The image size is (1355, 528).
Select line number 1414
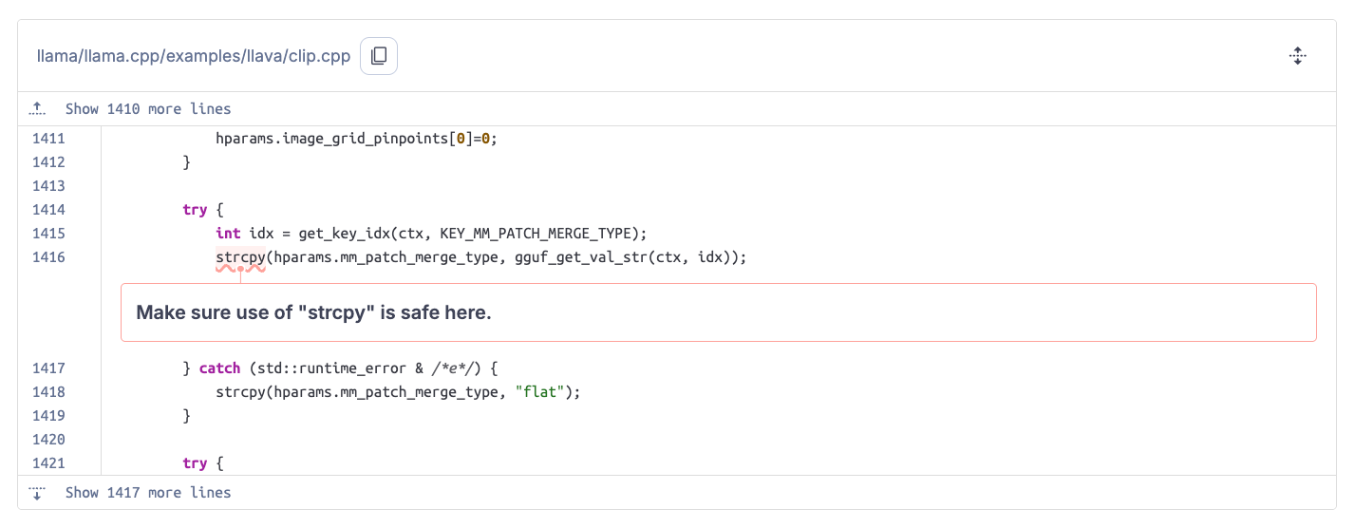point(48,210)
